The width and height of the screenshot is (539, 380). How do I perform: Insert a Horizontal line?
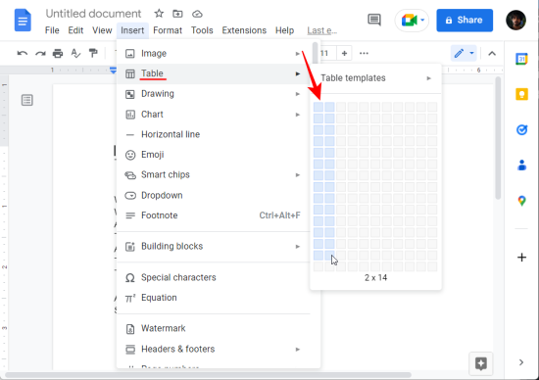pos(213,134)
